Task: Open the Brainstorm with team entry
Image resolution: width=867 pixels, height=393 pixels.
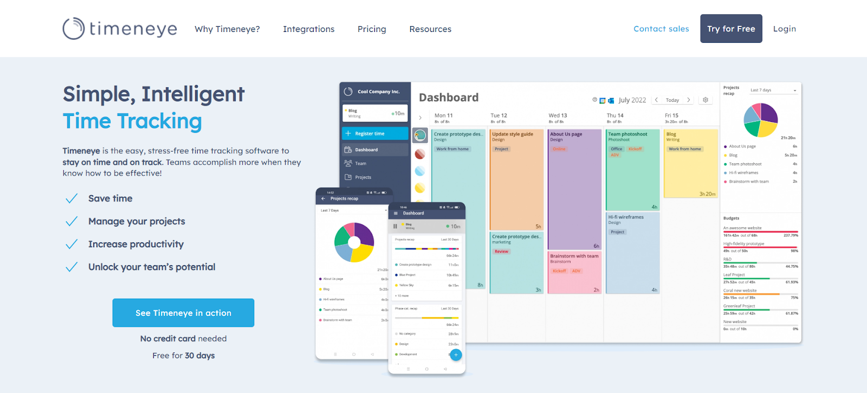Action: [x=574, y=273]
